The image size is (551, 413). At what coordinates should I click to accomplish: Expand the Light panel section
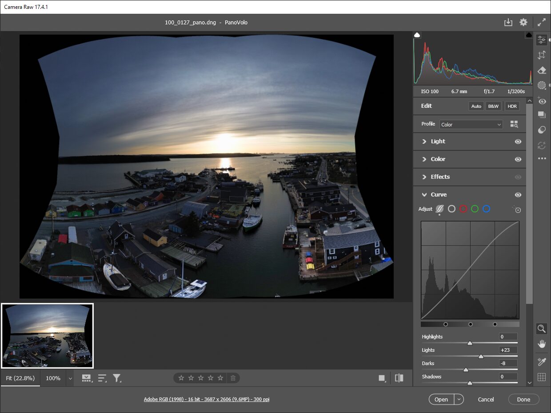[x=438, y=142]
